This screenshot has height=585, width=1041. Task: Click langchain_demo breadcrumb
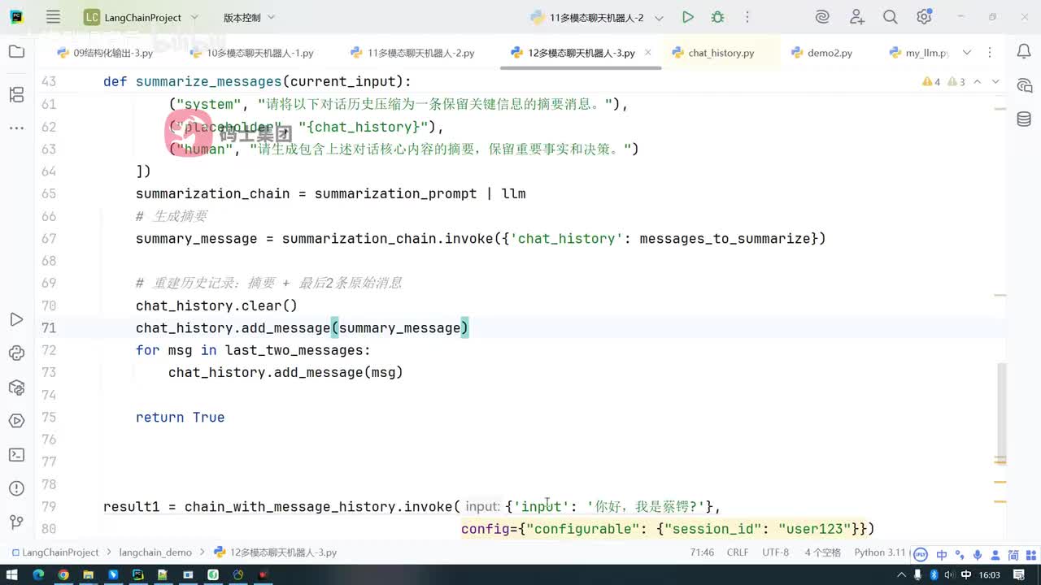click(x=155, y=552)
